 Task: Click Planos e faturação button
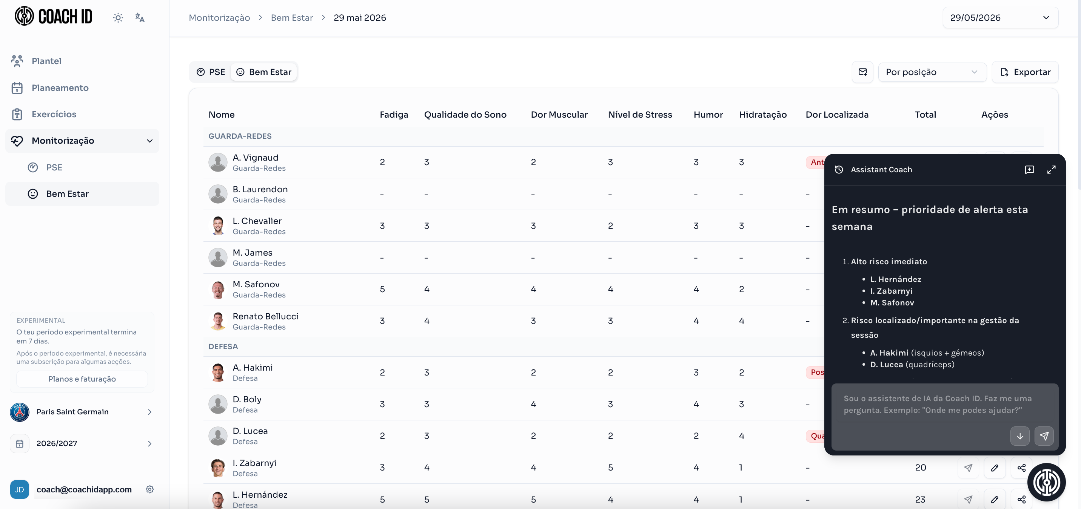[x=82, y=379]
